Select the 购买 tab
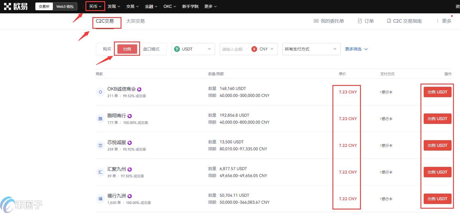 coord(107,49)
